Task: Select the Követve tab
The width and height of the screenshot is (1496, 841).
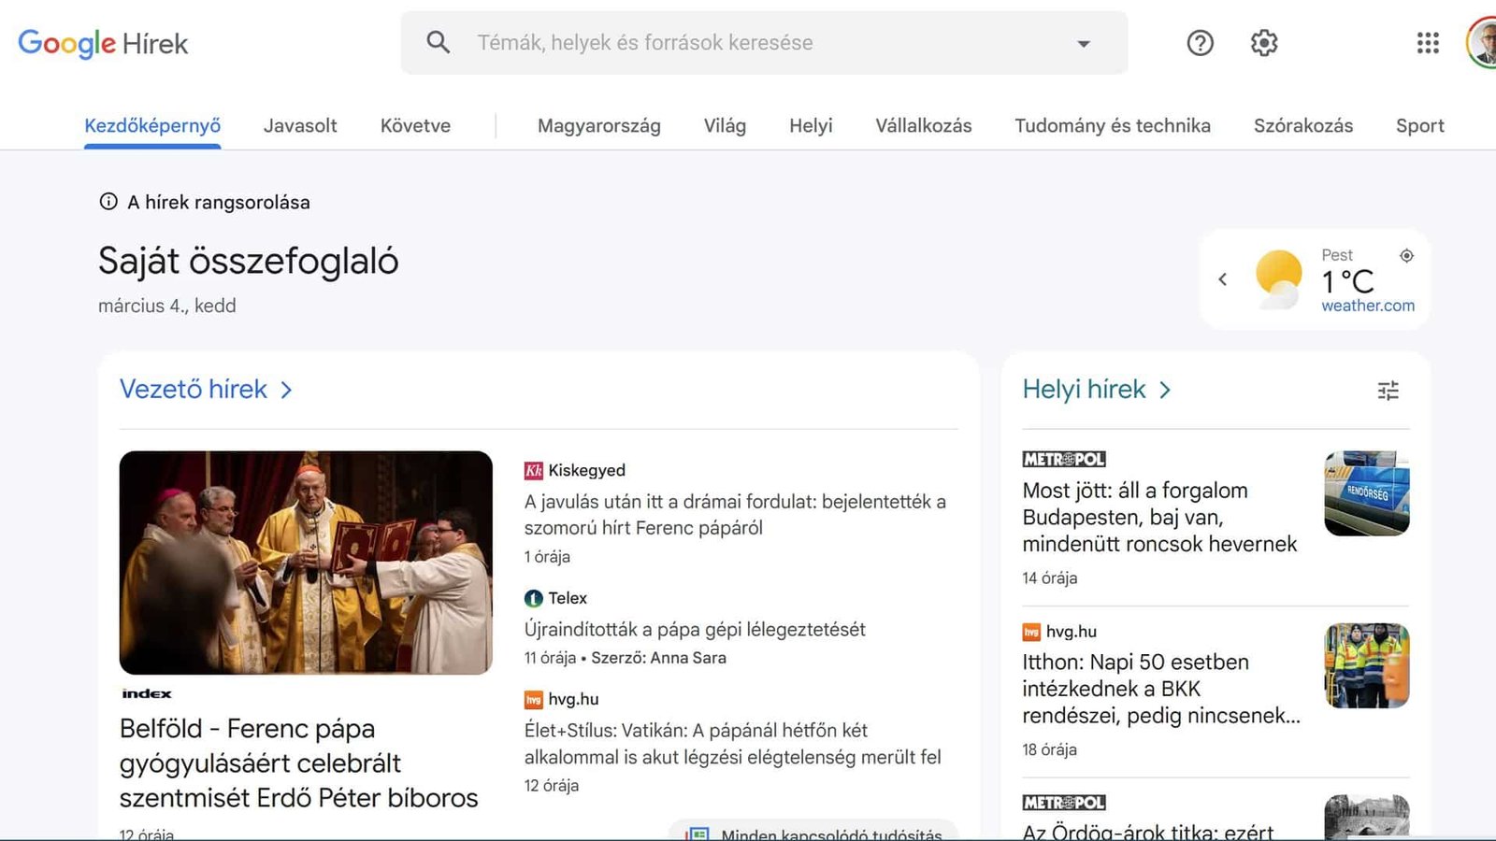Action: click(414, 125)
